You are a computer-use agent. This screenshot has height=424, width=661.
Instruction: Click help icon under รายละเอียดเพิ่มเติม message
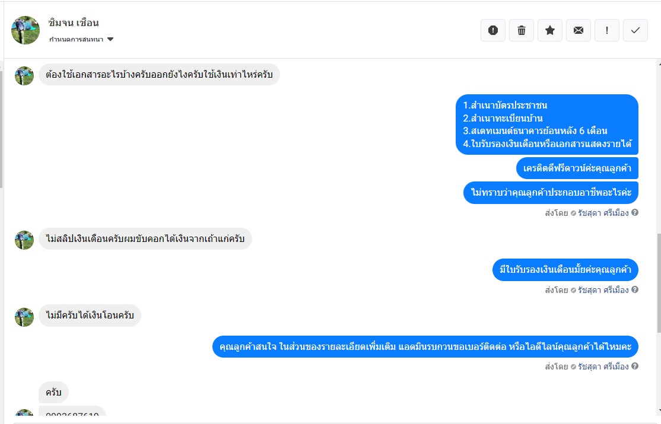[x=635, y=366]
